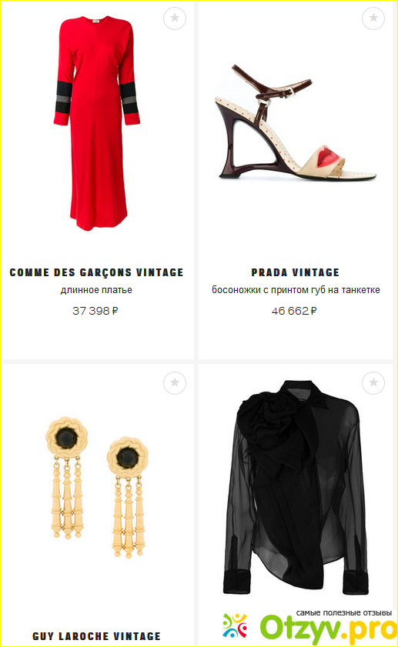
Task: Star the sheer black blouse item
Action: [373, 383]
